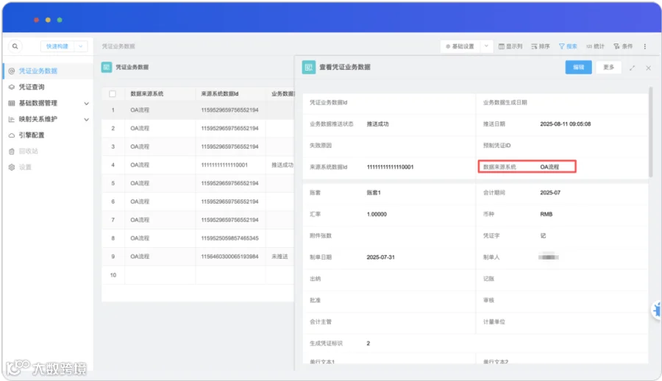The height and width of the screenshot is (381, 662).
Task: Click the 基础设置 button
Action: pos(460,46)
